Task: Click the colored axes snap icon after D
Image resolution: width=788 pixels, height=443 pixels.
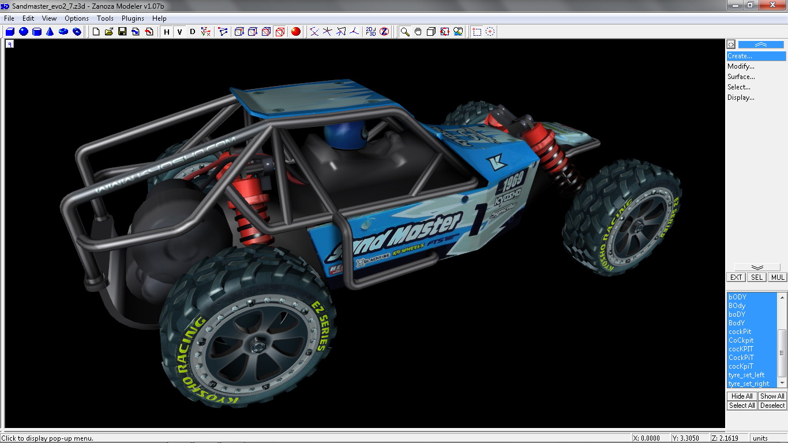Action: tap(206, 32)
